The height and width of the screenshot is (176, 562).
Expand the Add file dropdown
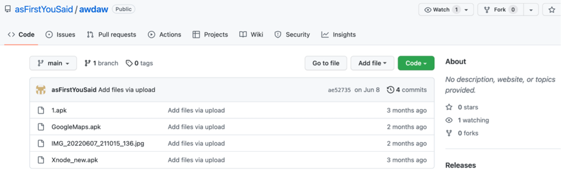pyautogui.click(x=372, y=63)
